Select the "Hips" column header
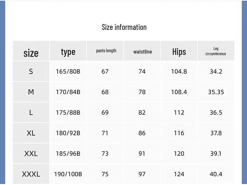The height and width of the screenshot is (185, 247). [179, 52]
